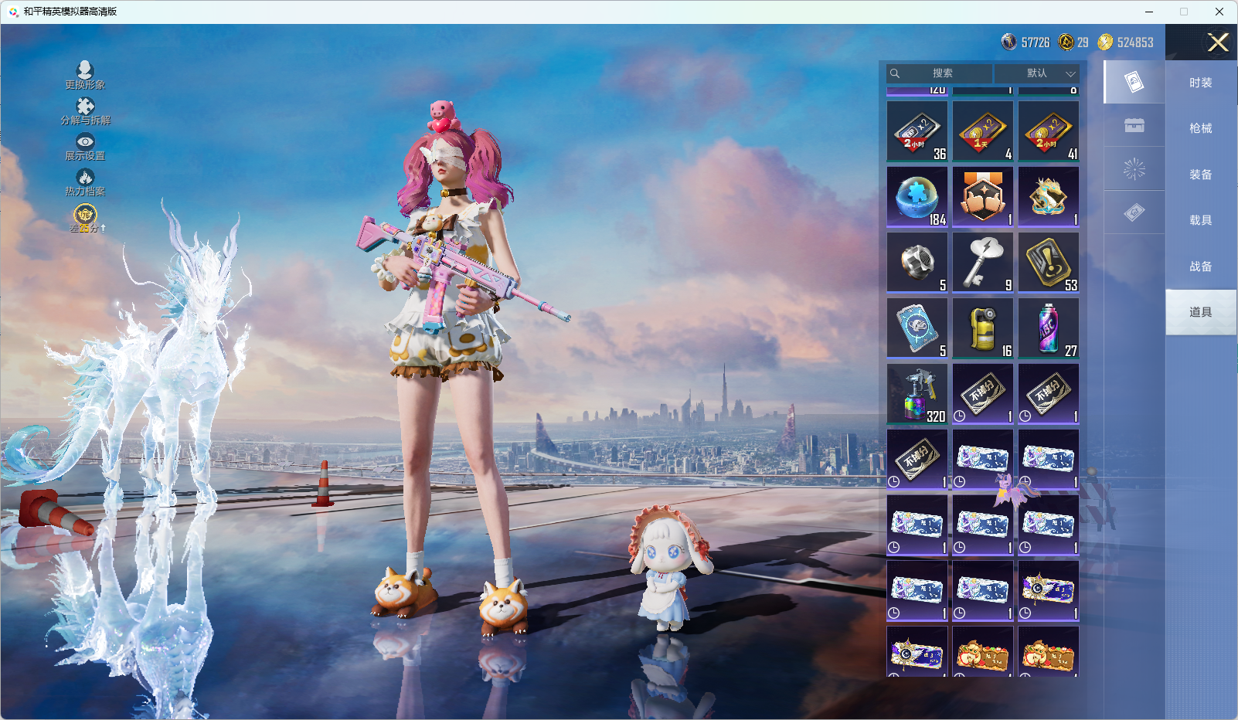
Task: Select the colorful spray can item 27
Action: pyautogui.click(x=1049, y=328)
